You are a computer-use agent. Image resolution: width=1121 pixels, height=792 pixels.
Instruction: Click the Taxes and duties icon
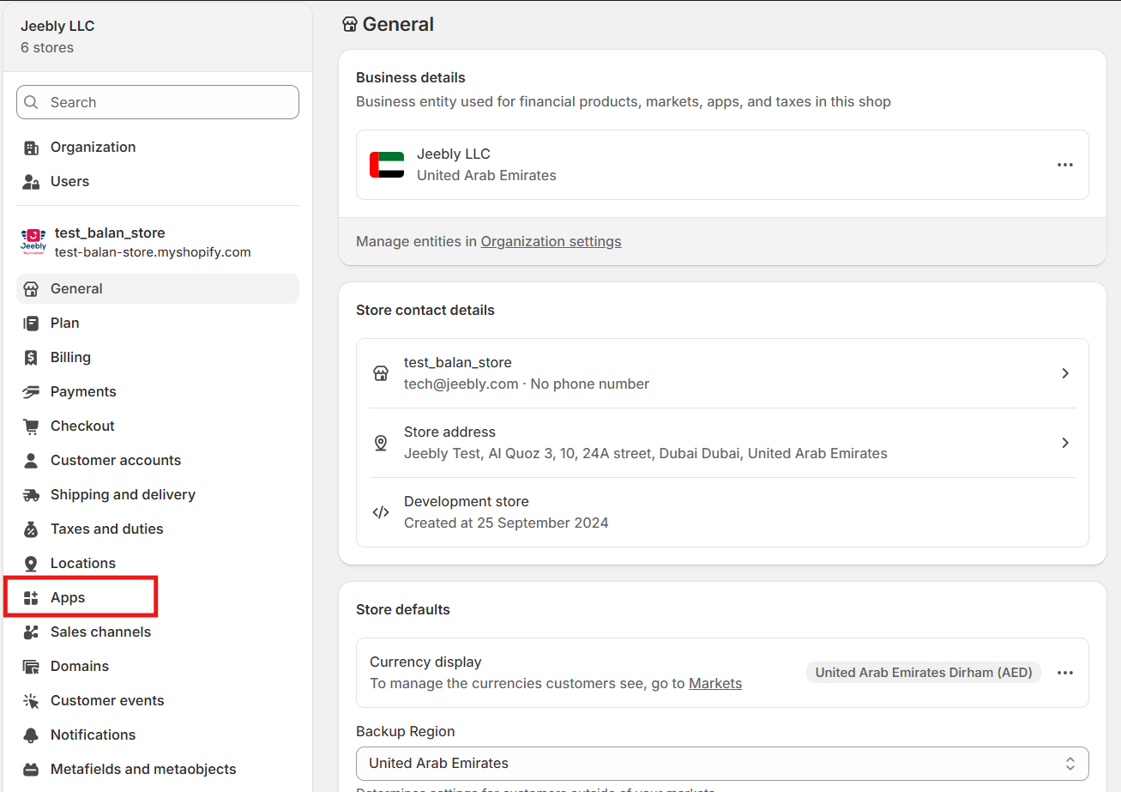pyautogui.click(x=31, y=529)
